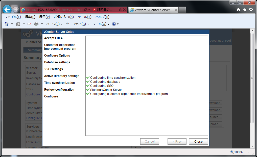
Task: Click the certificate error warning badge
Action: tap(104, 10)
